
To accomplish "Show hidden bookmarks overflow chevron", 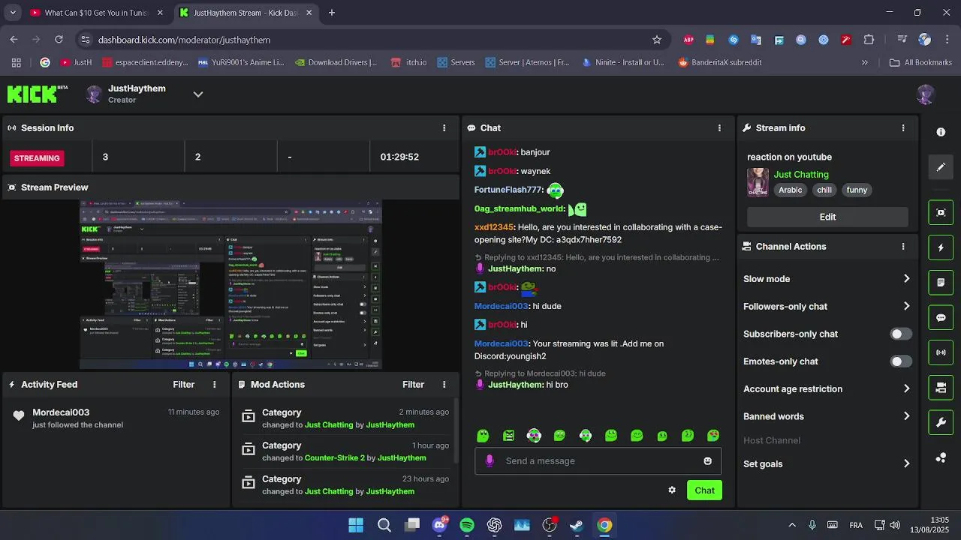I will [x=865, y=62].
